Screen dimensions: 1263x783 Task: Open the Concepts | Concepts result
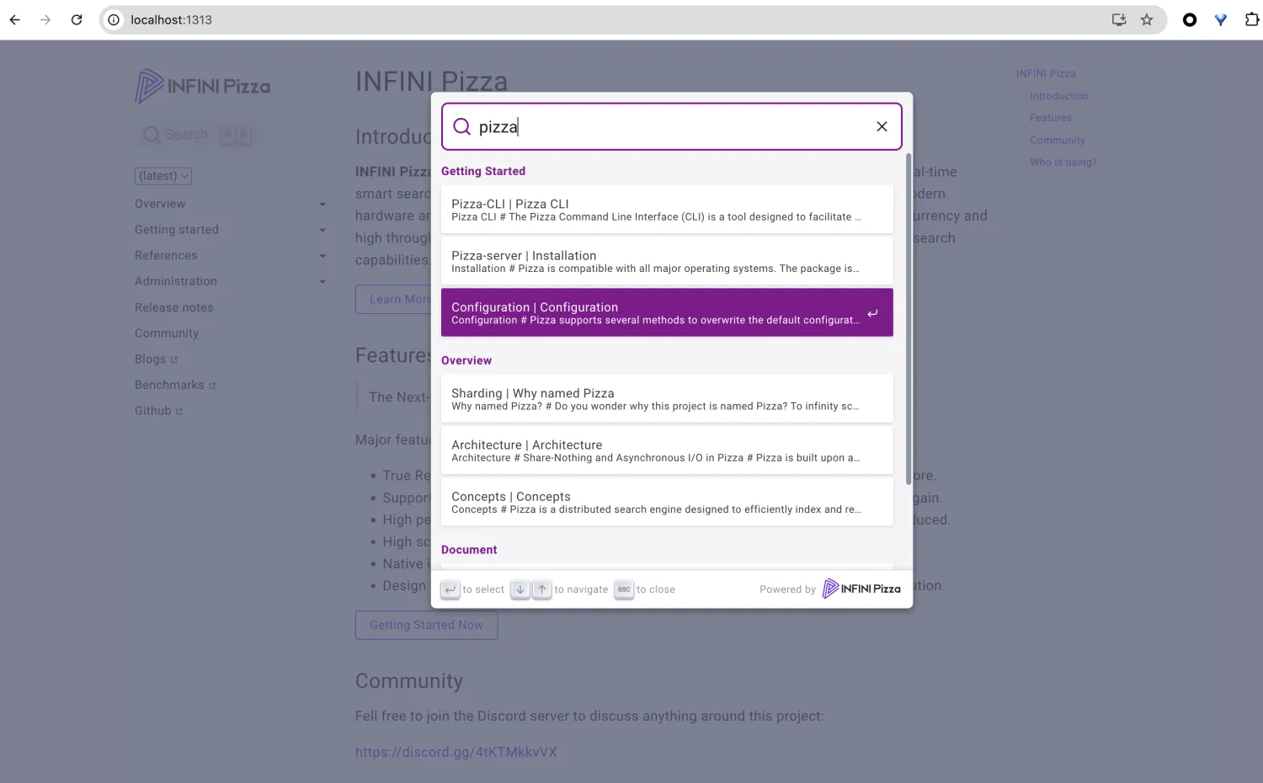point(667,502)
